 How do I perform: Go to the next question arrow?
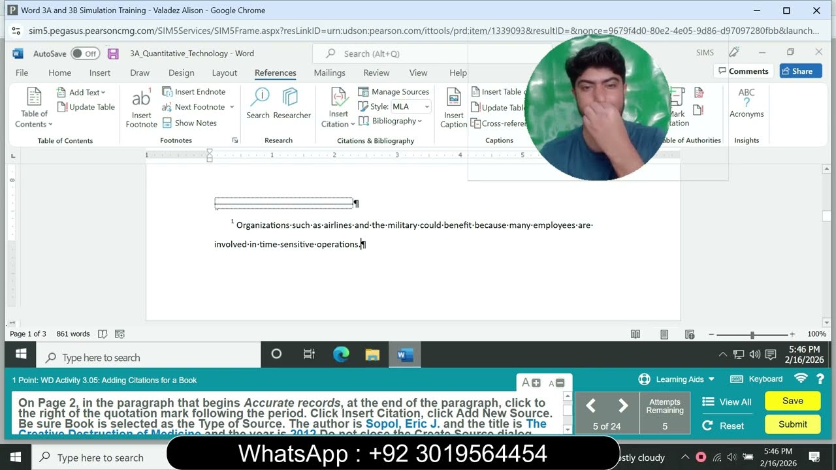623,406
